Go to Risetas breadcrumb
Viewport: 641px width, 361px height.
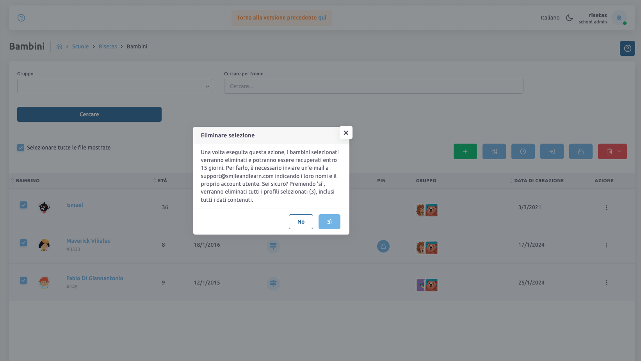108,46
